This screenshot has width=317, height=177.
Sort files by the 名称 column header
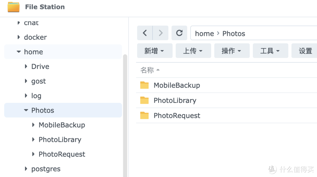(x=150, y=70)
